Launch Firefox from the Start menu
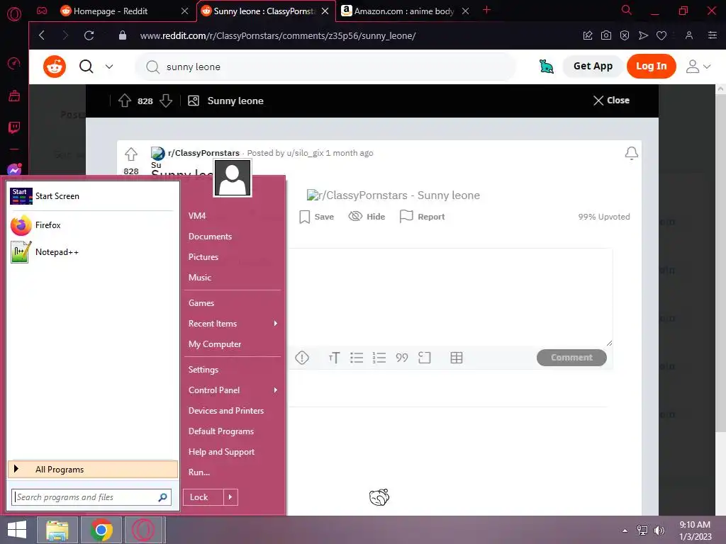Image resolution: width=726 pixels, height=544 pixels. click(91, 225)
